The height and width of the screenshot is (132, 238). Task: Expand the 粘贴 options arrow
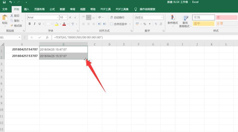pos(5,26)
